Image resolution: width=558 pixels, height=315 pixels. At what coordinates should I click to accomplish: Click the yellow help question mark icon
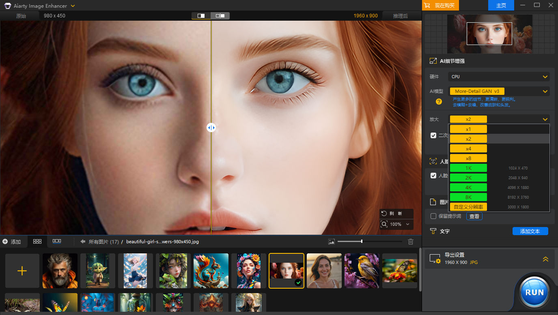pyautogui.click(x=439, y=102)
